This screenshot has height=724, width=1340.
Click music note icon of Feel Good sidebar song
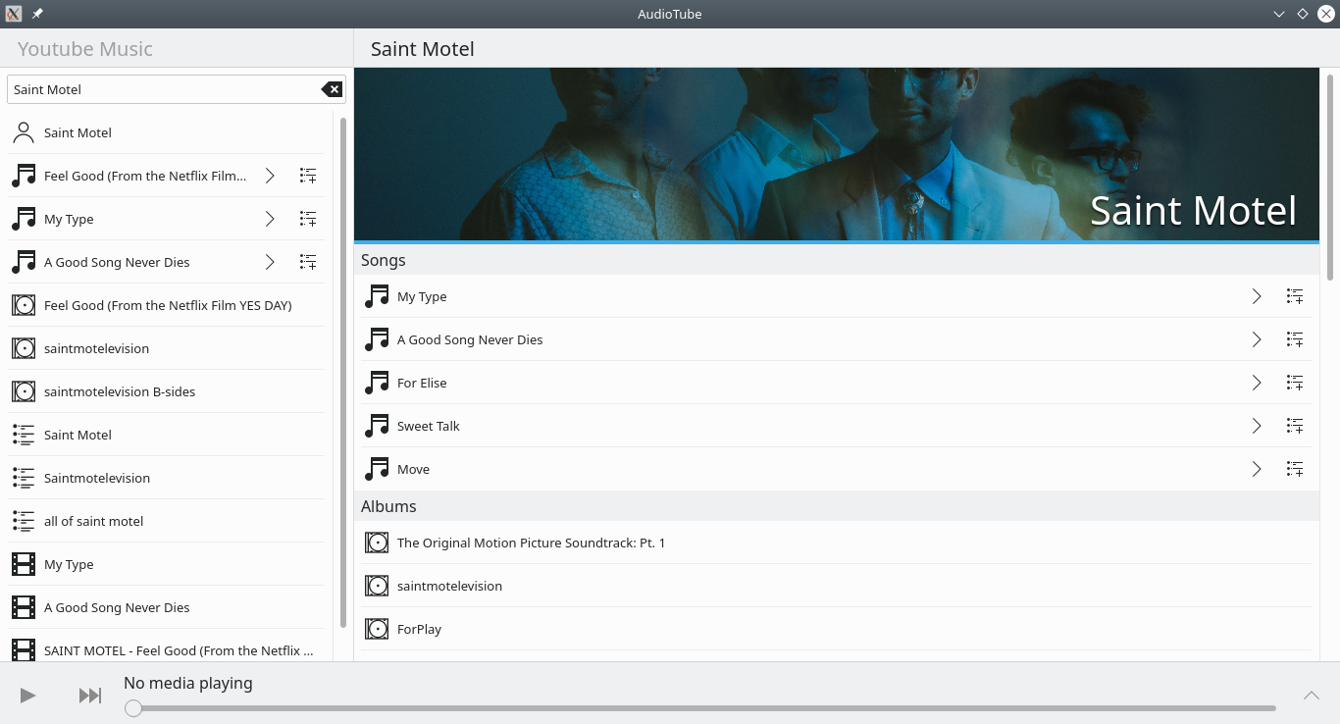click(x=24, y=176)
